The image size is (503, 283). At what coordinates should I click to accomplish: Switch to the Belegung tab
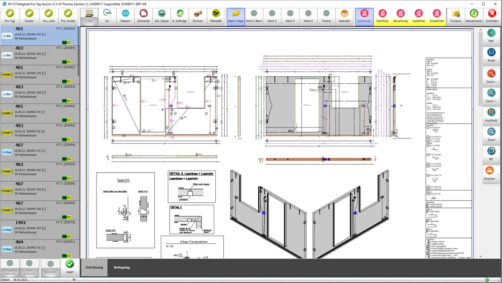click(x=122, y=267)
